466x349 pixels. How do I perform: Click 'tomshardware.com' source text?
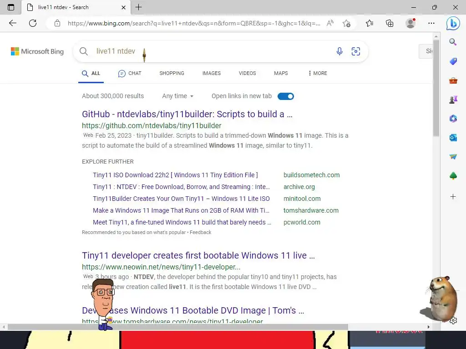(x=311, y=210)
